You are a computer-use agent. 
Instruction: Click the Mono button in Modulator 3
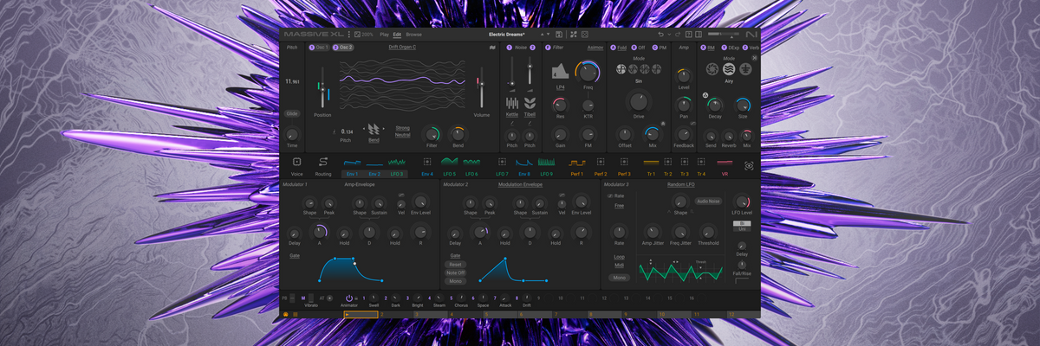pyautogui.click(x=619, y=278)
